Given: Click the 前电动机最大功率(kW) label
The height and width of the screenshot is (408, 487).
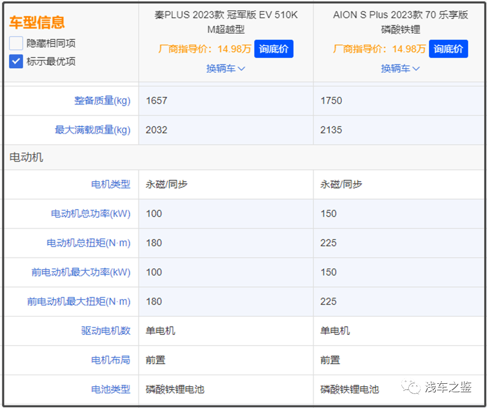Looking at the screenshot, I should [81, 272].
